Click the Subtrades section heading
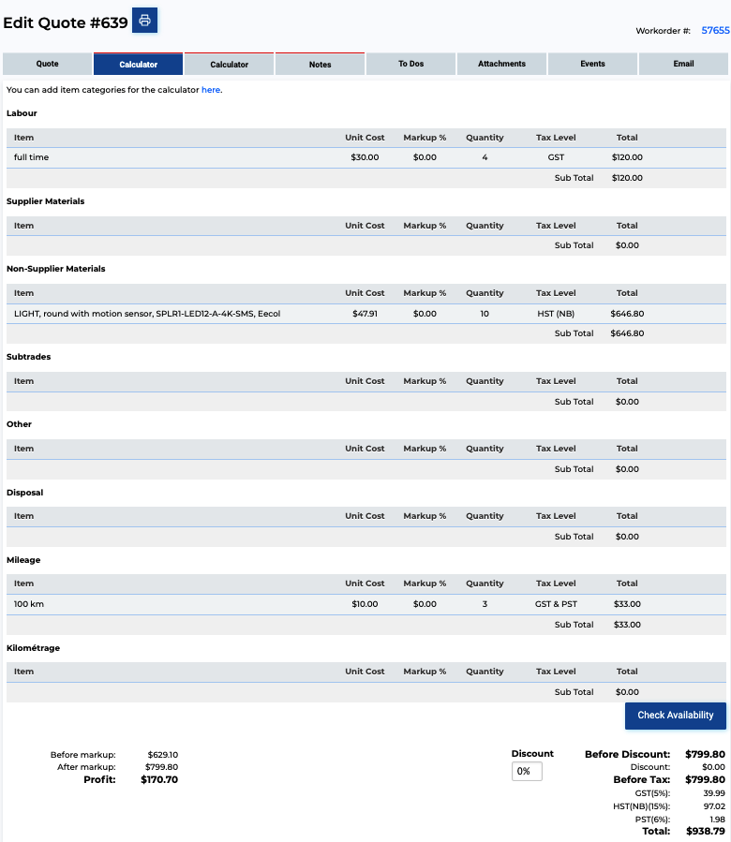731x842 pixels. click(28, 357)
